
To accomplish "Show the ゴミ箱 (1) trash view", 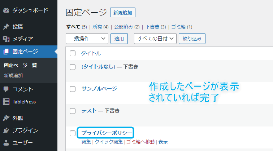I will click(x=182, y=27).
